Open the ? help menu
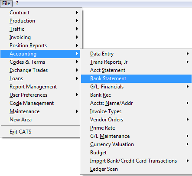This screenshot has height=176, width=192. (17, 3)
